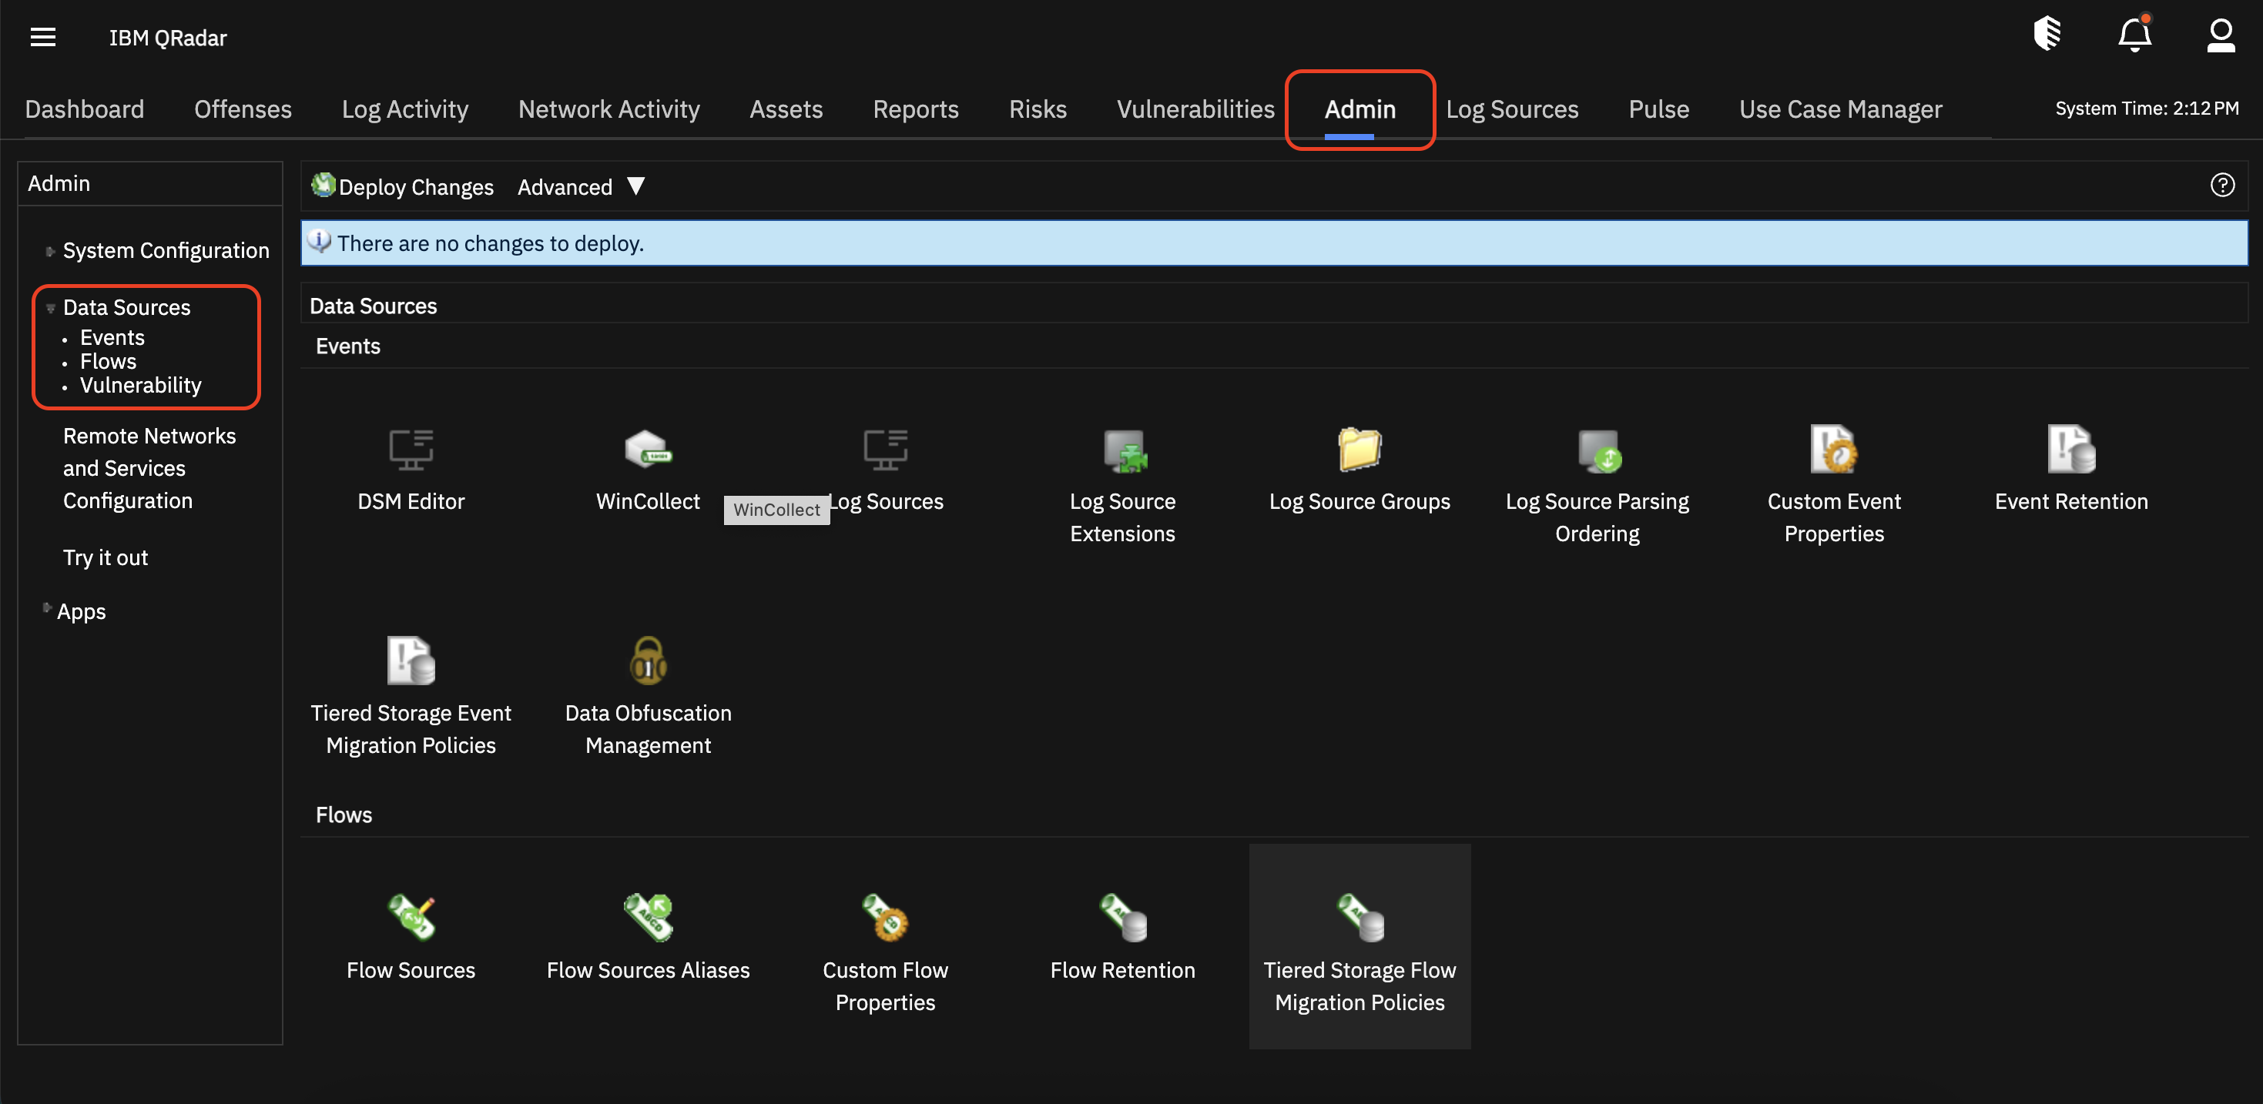Switch to the Network Activity tab
Screen dimensions: 2263x1104
click(608, 109)
